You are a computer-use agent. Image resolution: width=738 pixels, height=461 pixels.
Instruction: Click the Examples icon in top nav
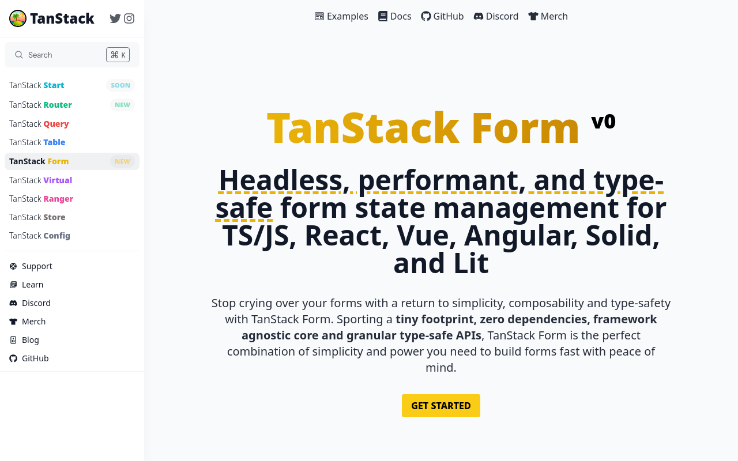click(x=319, y=16)
